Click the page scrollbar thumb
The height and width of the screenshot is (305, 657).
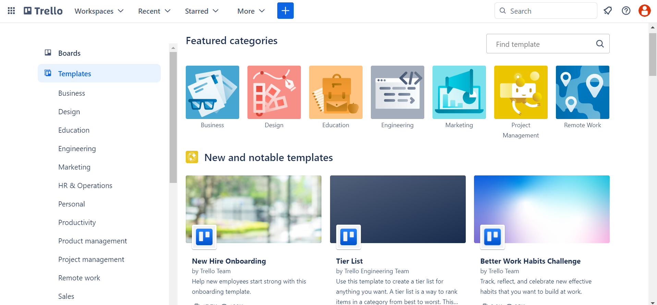coord(653,54)
